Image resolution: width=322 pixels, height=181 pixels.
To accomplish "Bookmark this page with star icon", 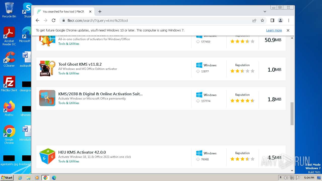I will pos(262,20).
